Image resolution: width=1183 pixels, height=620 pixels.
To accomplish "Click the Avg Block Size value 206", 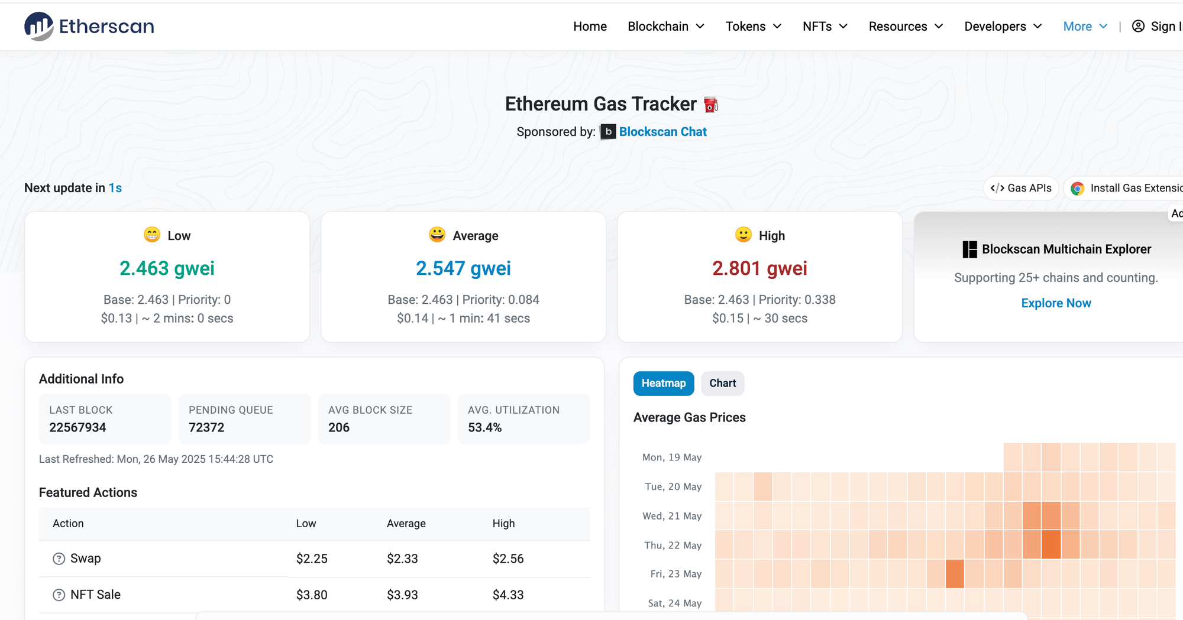I will (x=339, y=427).
